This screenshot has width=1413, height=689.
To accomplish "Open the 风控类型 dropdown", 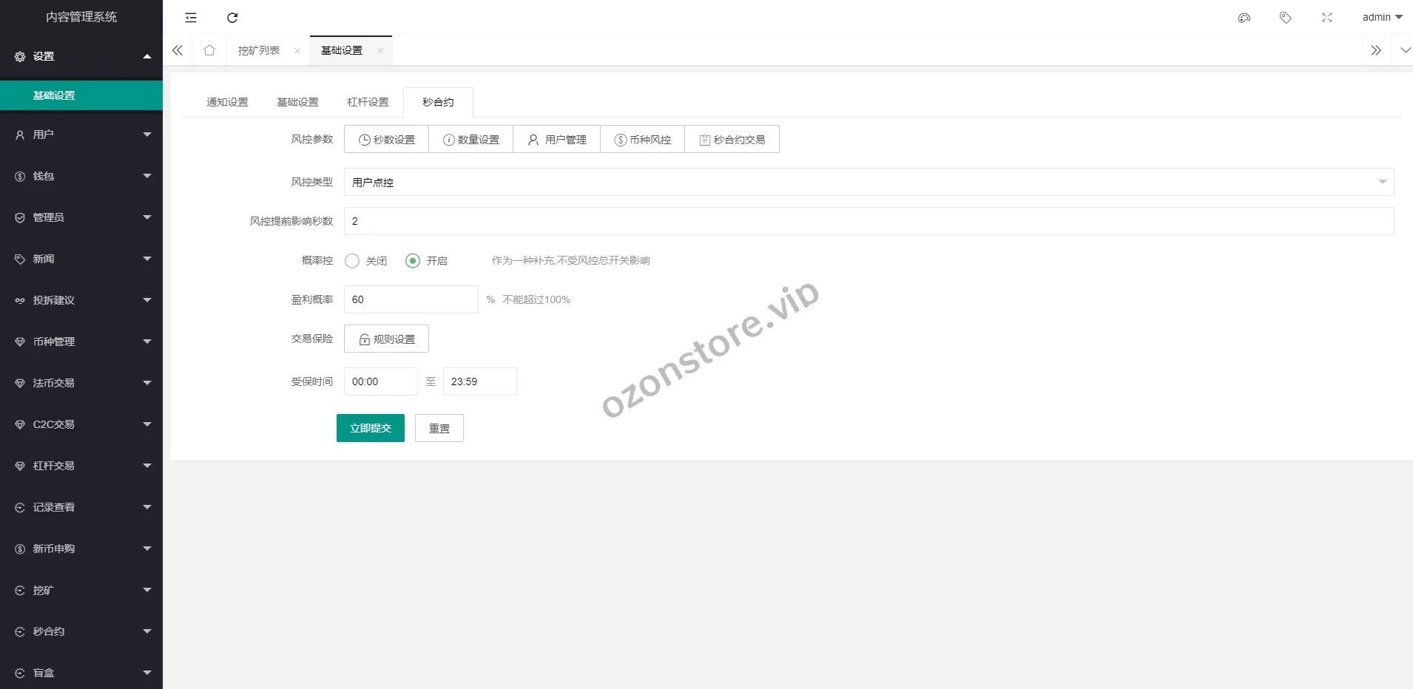I will 869,182.
